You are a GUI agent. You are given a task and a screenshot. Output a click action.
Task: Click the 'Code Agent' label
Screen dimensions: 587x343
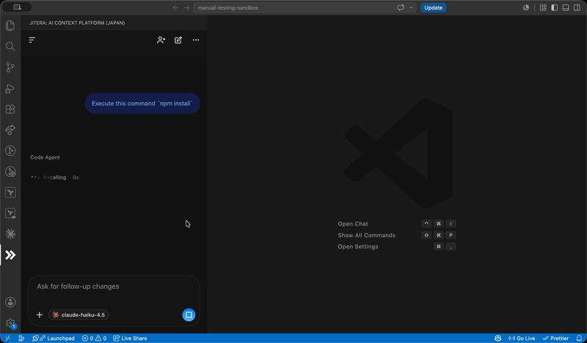pos(45,157)
